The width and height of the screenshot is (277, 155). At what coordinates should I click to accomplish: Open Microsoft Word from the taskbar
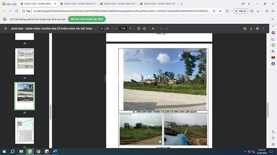(x=55, y=151)
